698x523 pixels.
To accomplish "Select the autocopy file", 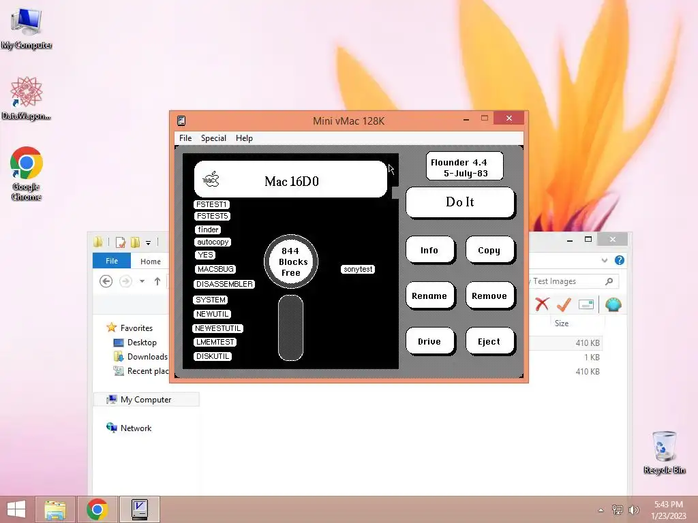I will pyautogui.click(x=213, y=242).
